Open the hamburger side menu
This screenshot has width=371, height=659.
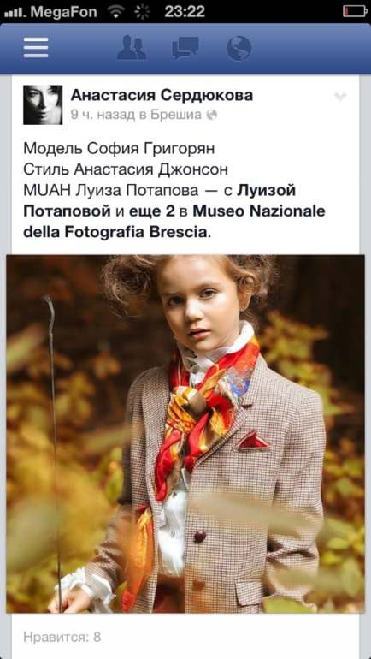click(x=36, y=48)
